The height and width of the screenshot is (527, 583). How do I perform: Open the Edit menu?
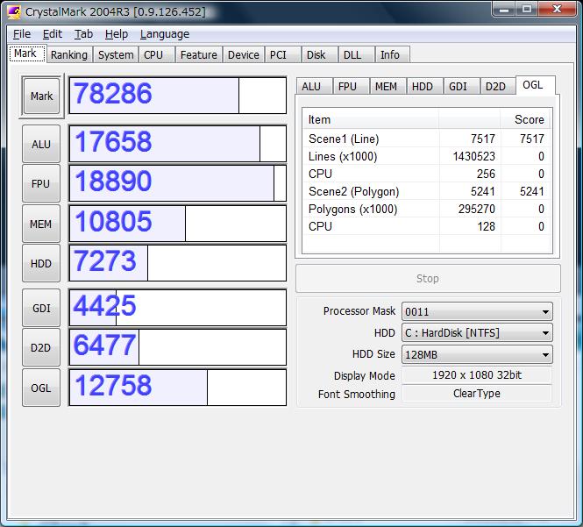click(x=53, y=34)
